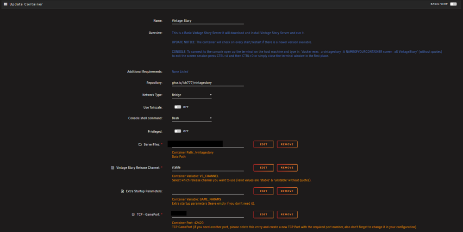Click the Repository field with ghcr.io/ich777/vintagestory
This screenshot has width=463, height=232.
pos(208,83)
